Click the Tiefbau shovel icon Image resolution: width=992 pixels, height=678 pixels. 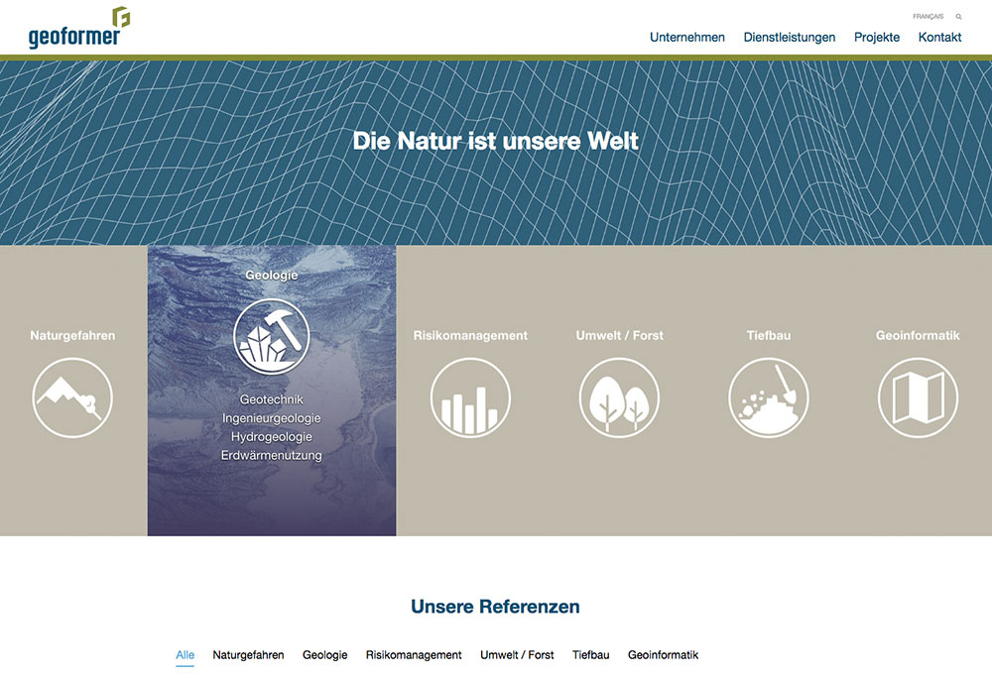pyautogui.click(x=769, y=397)
